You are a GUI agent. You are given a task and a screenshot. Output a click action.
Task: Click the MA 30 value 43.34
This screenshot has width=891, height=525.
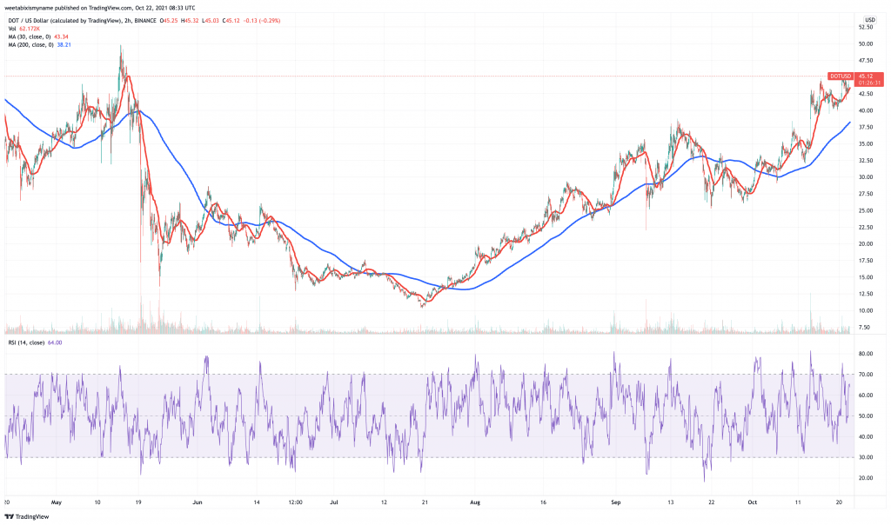[62, 37]
